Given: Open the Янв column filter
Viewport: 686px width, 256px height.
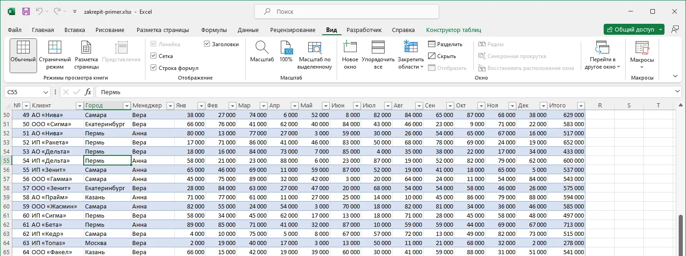Looking at the screenshot, I should tap(201, 106).
